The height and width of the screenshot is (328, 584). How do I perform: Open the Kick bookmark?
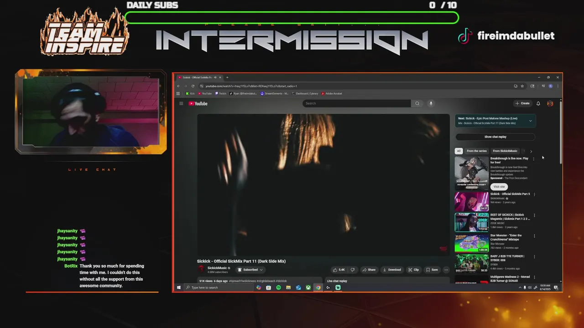(190, 93)
